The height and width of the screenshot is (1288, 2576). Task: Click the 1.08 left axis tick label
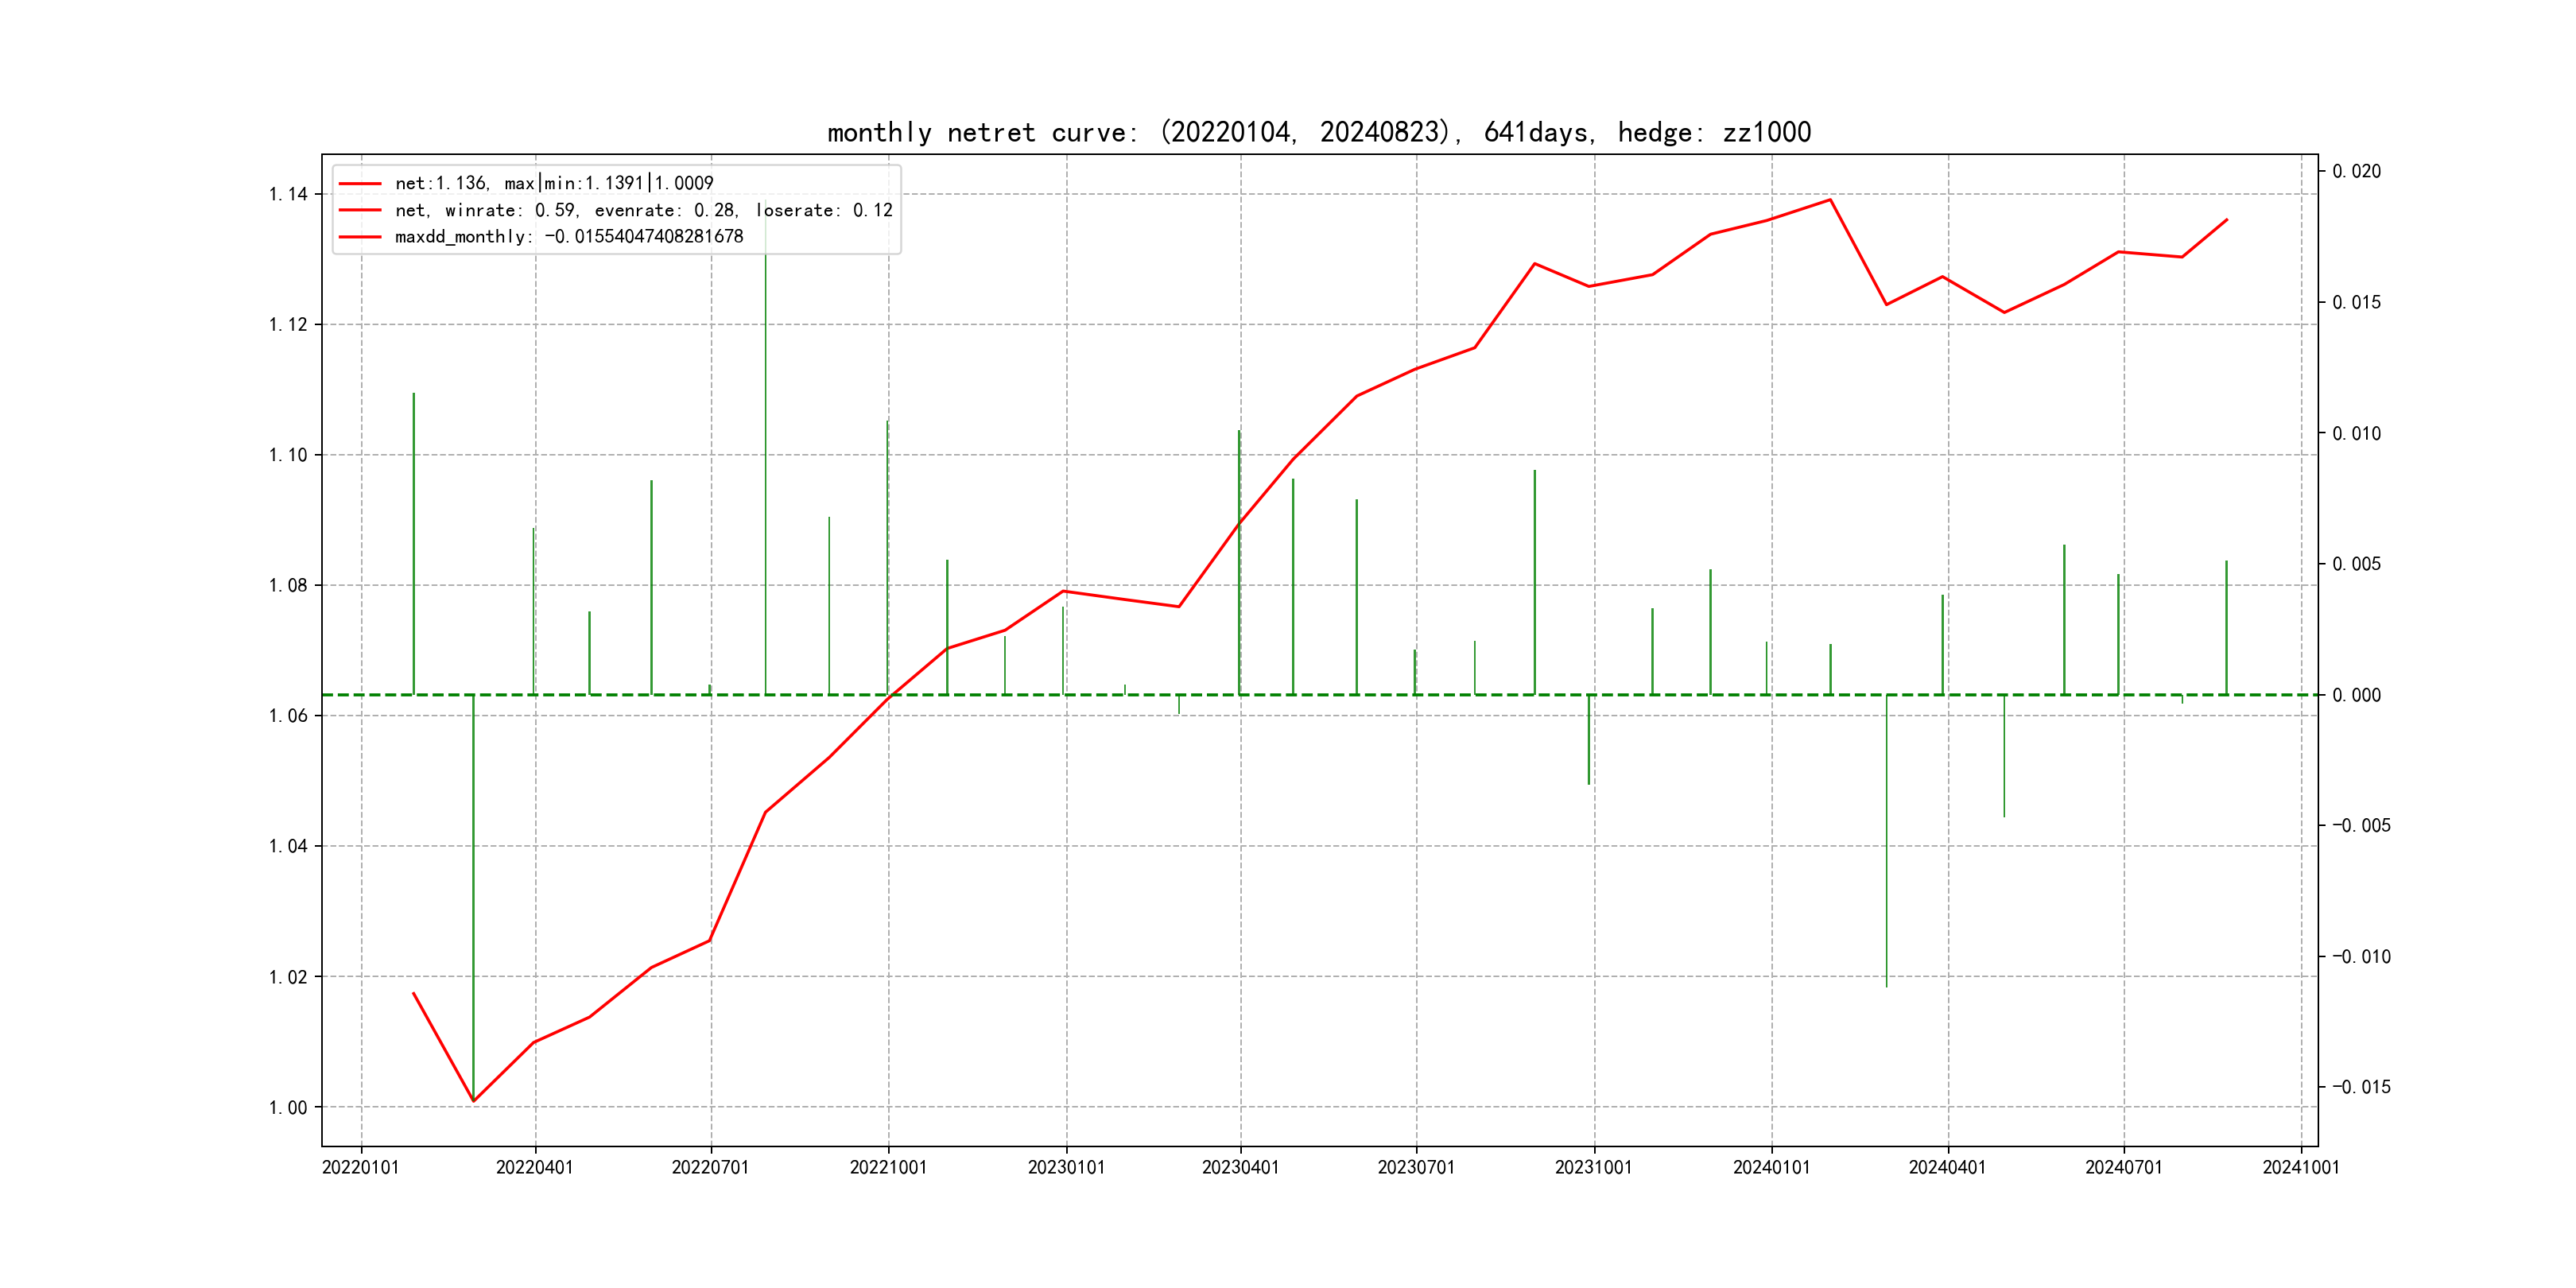(288, 585)
